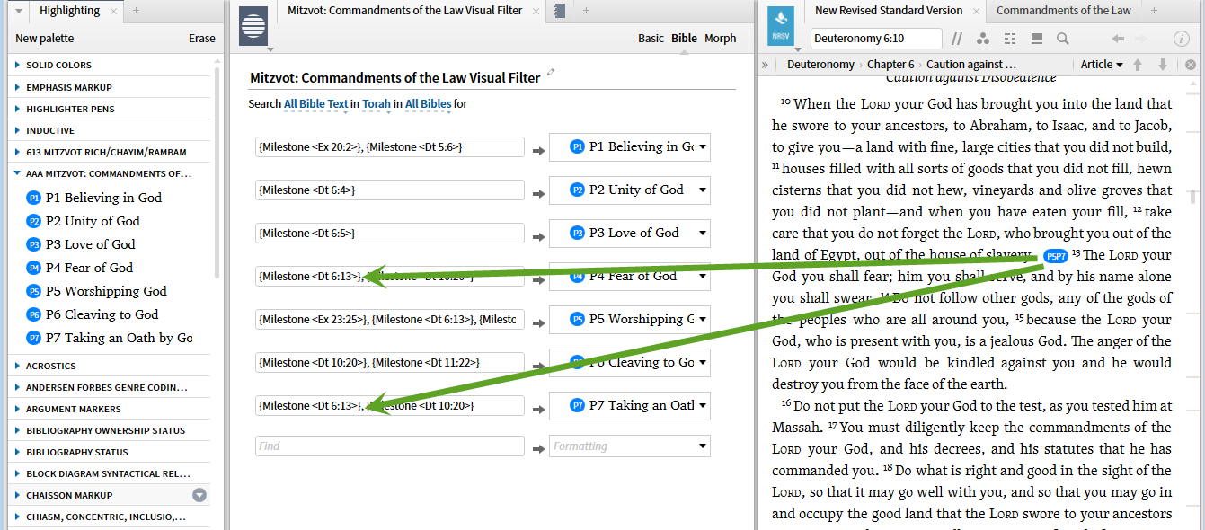Switch to Basic search type
The width and height of the screenshot is (1205, 530).
tap(651, 39)
